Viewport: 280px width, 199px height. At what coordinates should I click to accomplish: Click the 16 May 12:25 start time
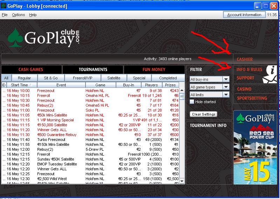pos(18,174)
